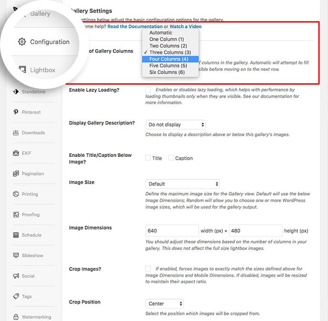Click the Standalone diamond icon
This screenshot has width=328, height=321.
[16, 92]
